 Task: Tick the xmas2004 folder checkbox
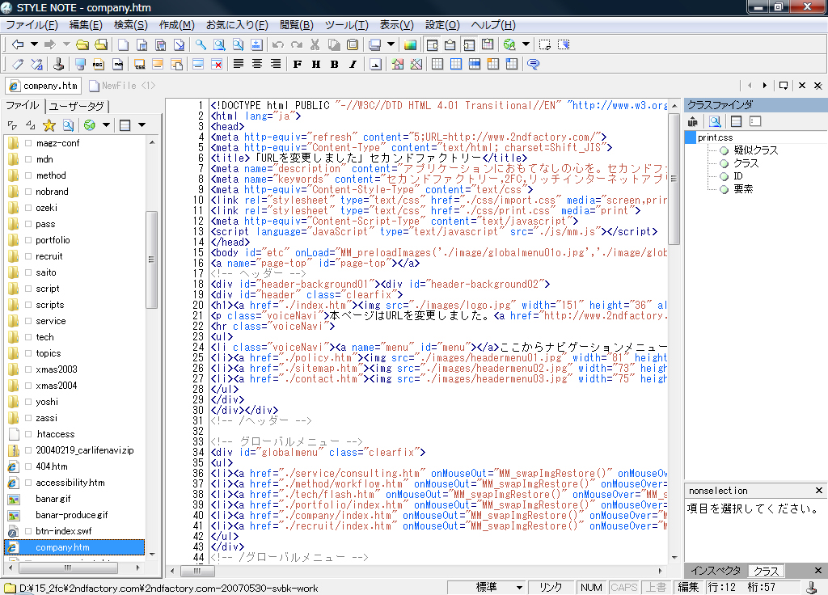[x=28, y=386]
